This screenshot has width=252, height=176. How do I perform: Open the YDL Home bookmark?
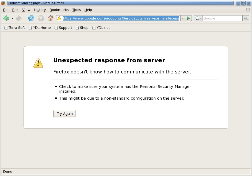(40, 28)
